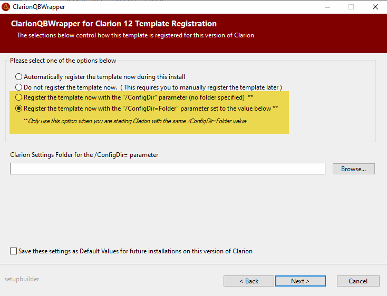Image resolution: width=387 pixels, height=296 pixels.
Task: Proceed by pressing the Next button
Action: coord(300,281)
